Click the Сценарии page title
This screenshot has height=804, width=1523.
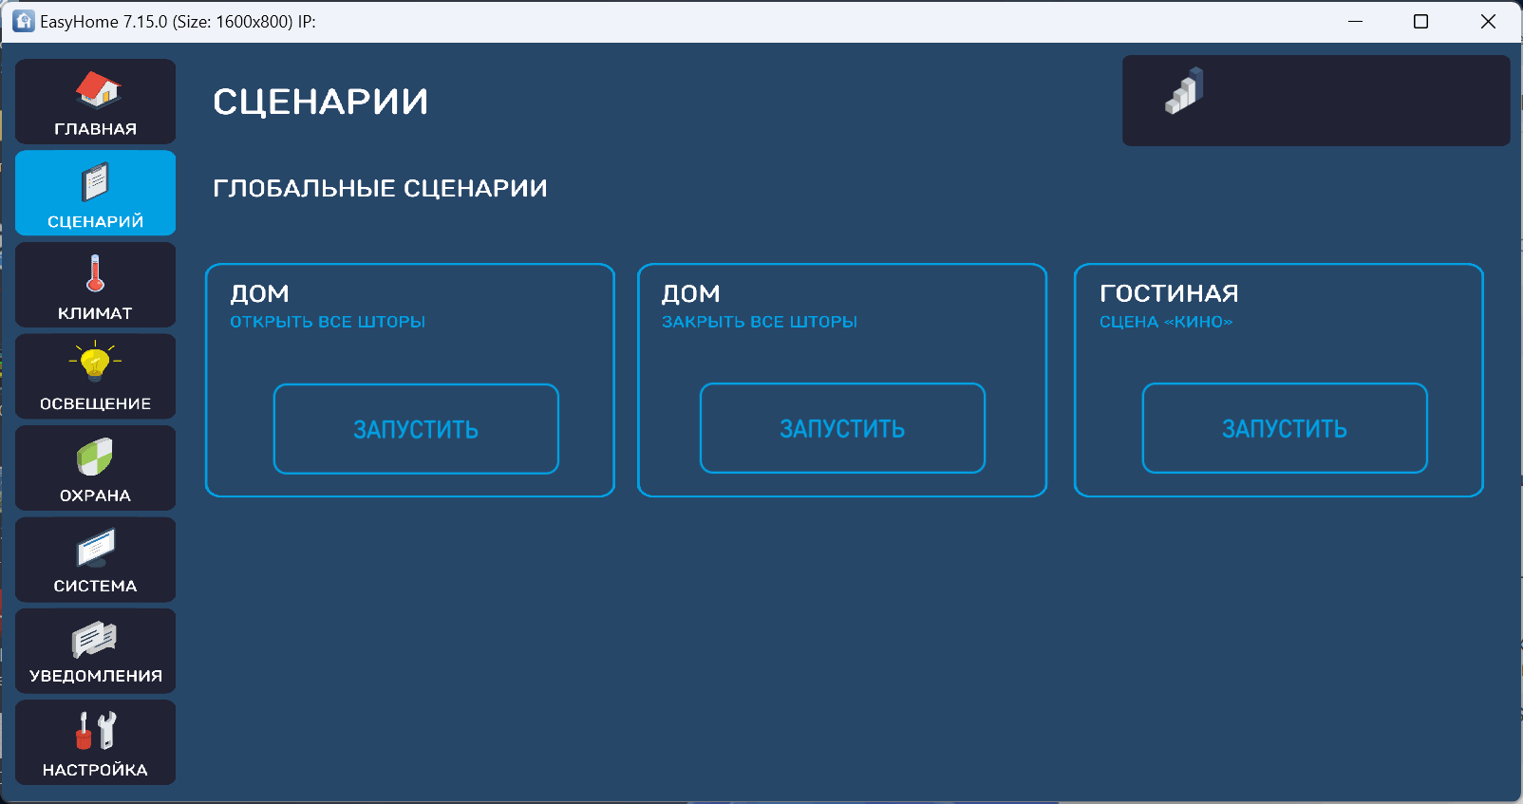(x=320, y=102)
